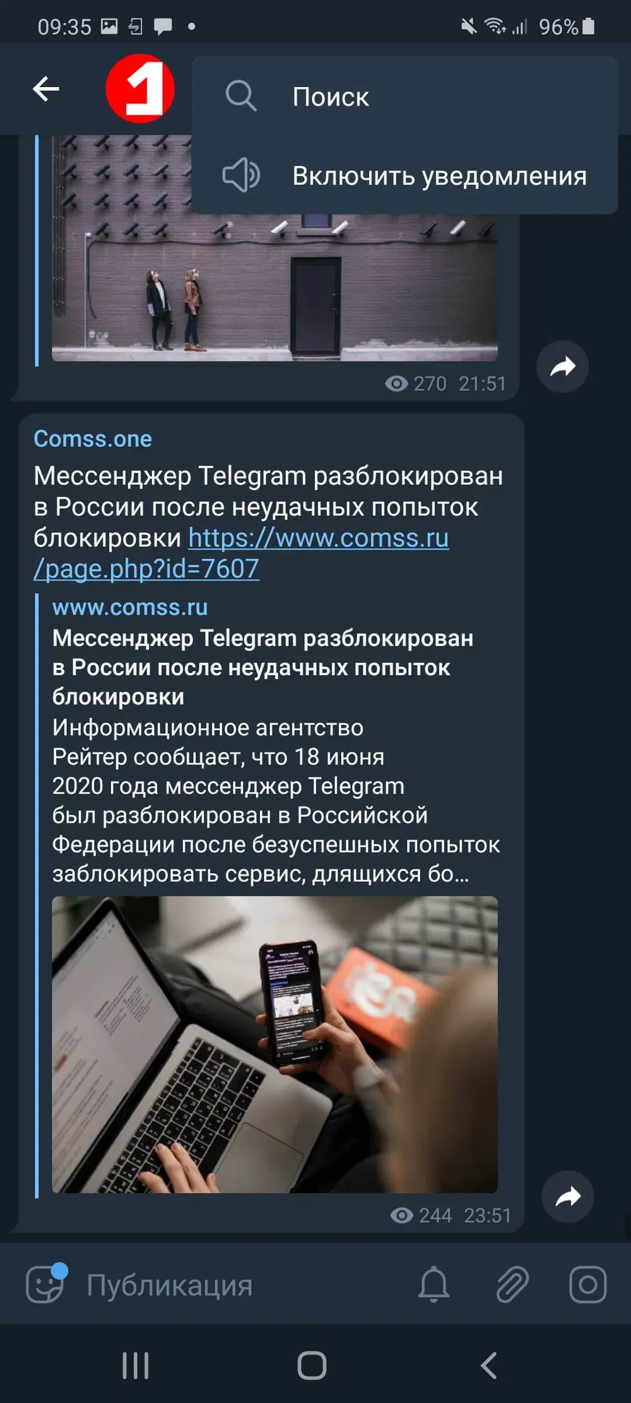
Task: Toggle silent broadcast bell icon
Action: pos(434,1285)
